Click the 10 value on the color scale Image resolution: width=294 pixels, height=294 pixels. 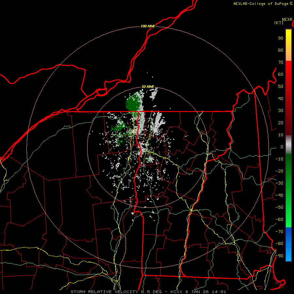pyautogui.click(x=281, y=135)
